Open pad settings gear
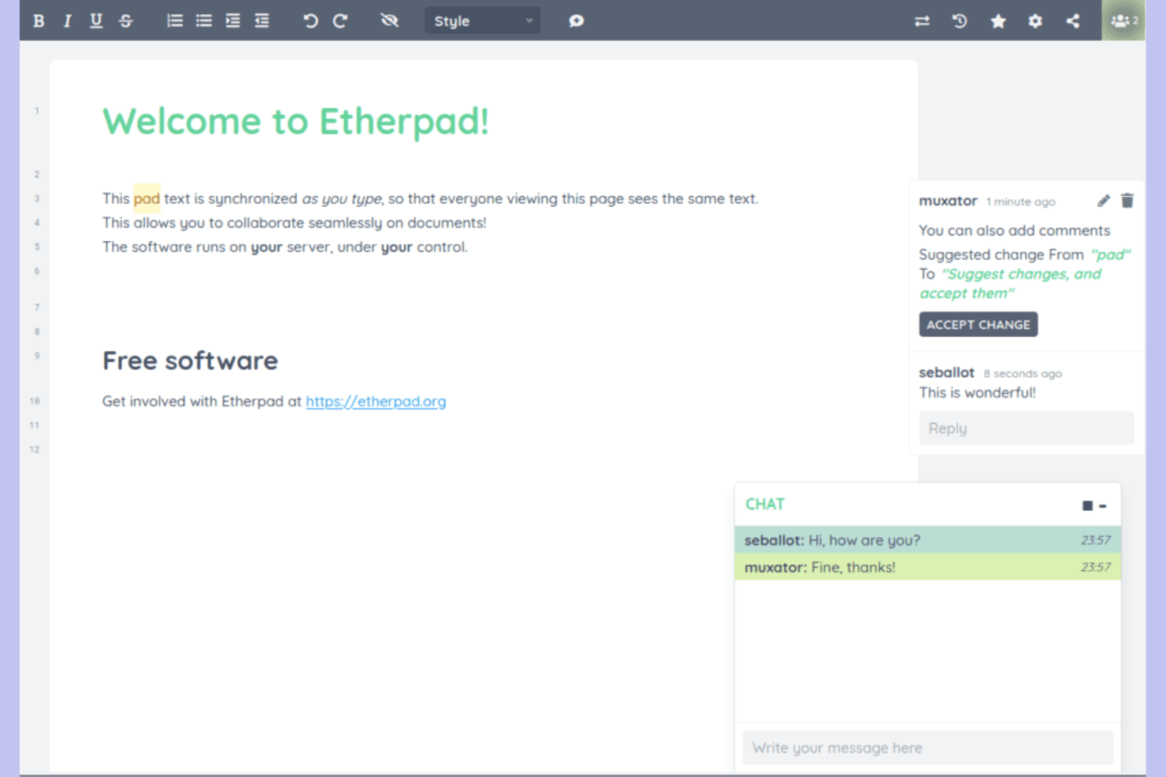The width and height of the screenshot is (1166, 777). click(x=1035, y=21)
